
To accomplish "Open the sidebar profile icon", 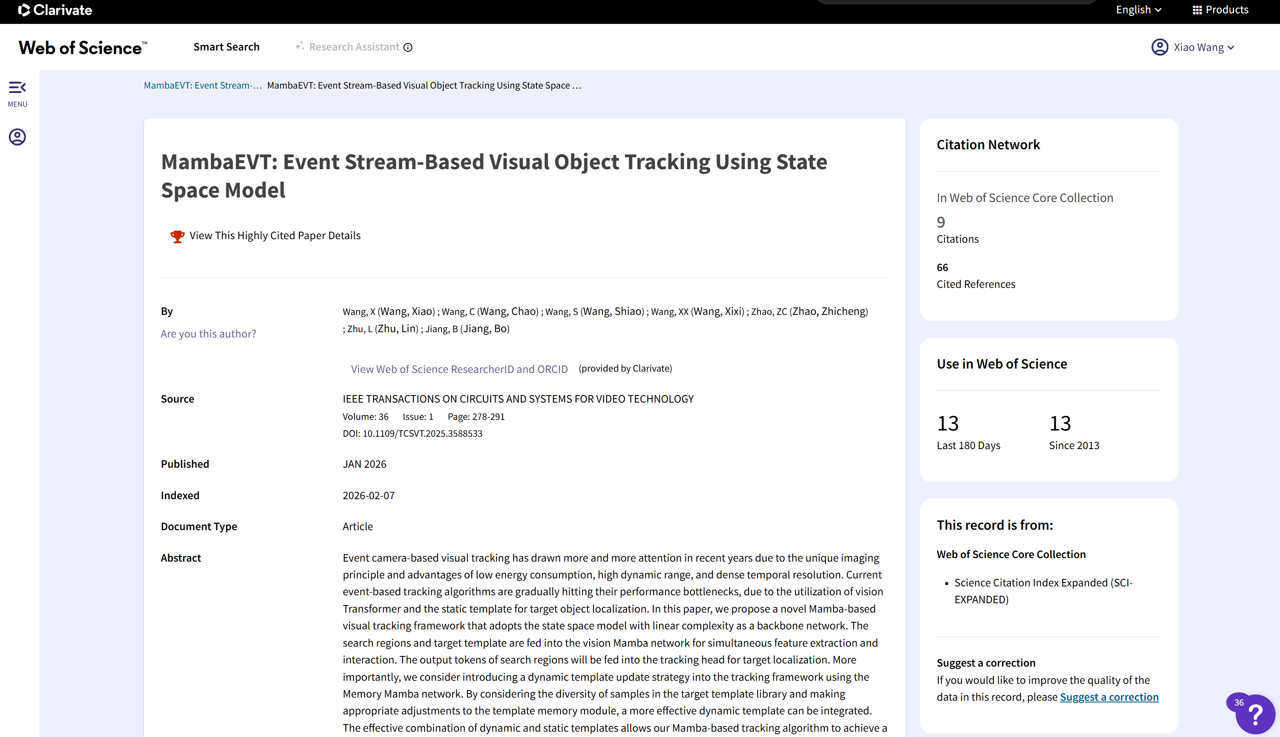I will point(17,137).
